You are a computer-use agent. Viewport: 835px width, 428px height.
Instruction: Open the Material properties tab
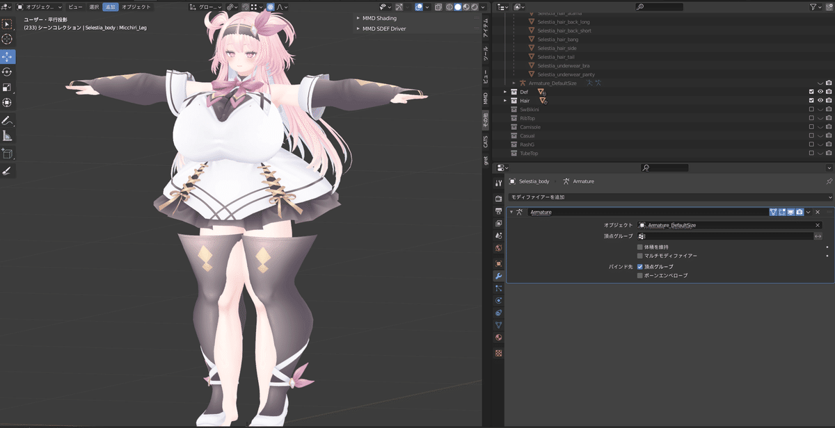click(x=498, y=338)
